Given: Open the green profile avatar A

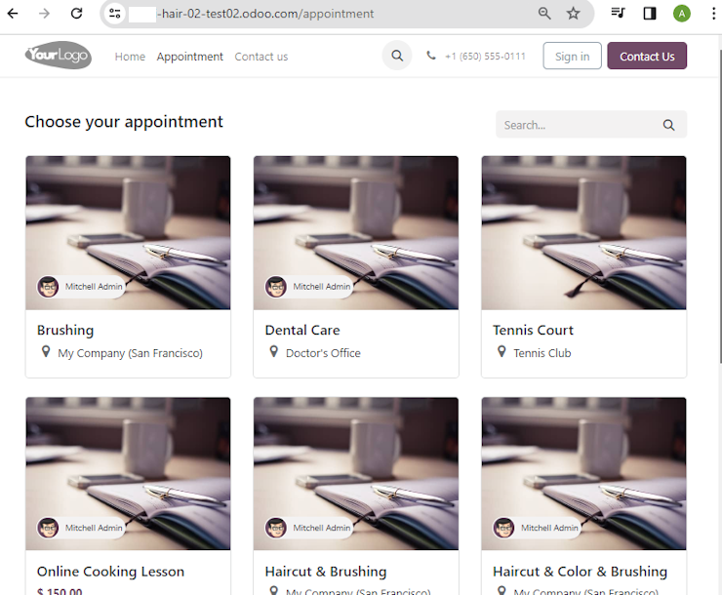Looking at the screenshot, I should [681, 14].
